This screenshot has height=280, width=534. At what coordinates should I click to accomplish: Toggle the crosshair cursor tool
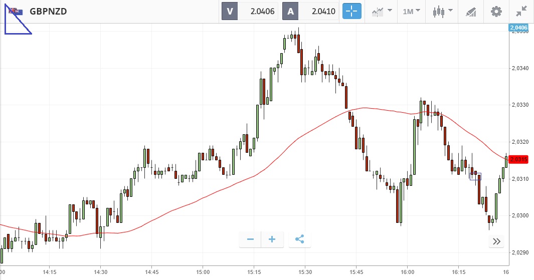coord(351,11)
